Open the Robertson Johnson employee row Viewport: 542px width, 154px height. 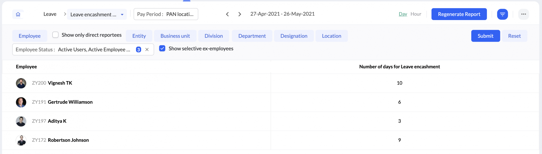68,140
